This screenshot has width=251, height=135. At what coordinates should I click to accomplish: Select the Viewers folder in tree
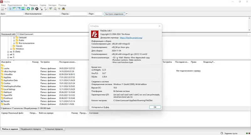tap(19, 46)
